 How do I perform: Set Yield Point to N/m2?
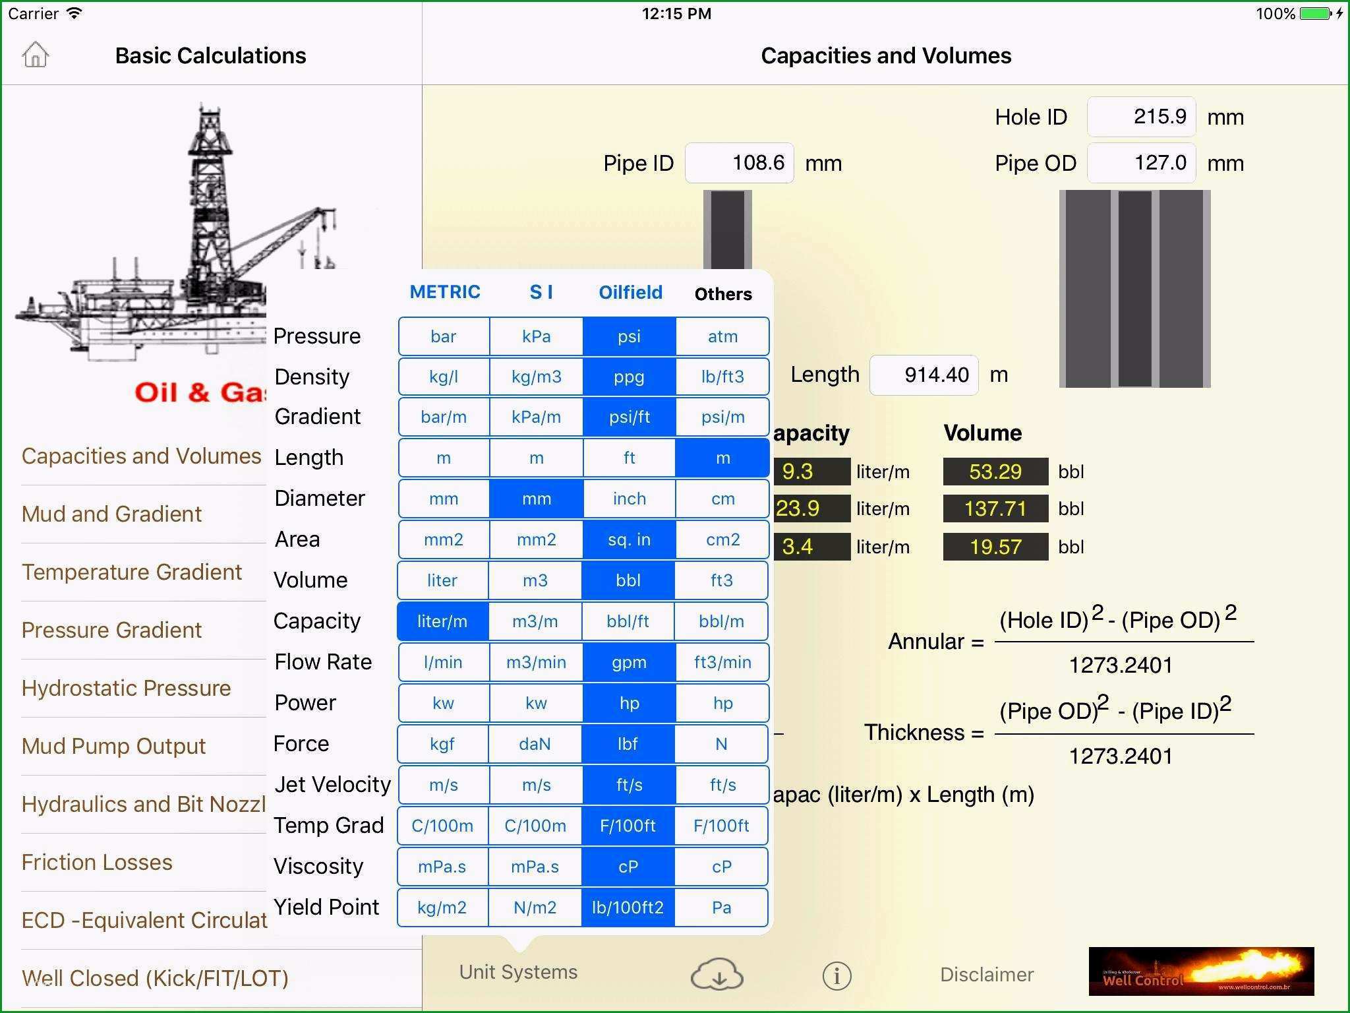pyautogui.click(x=535, y=908)
